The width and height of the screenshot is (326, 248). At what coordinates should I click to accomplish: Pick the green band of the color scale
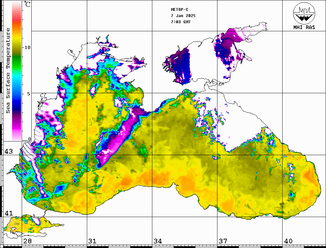click(x=17, y=57)
